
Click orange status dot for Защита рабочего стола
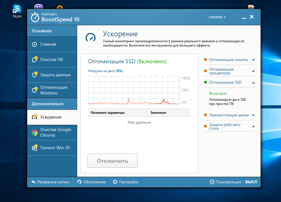click(205, 126)
